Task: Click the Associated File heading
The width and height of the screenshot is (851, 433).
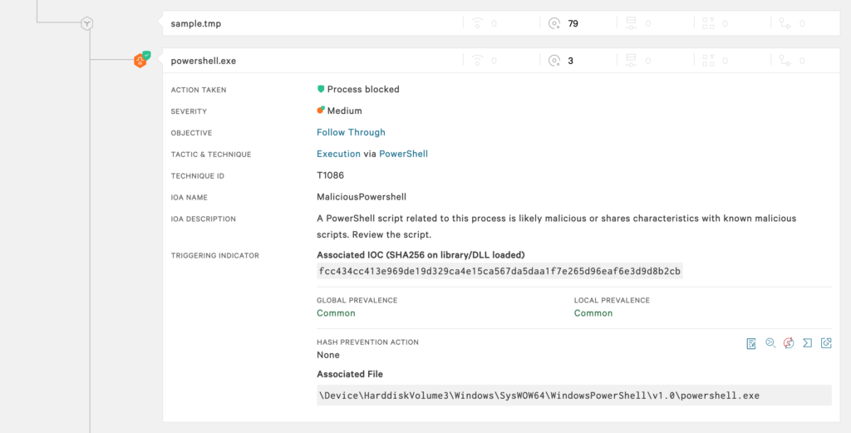Action: point(350,374)
